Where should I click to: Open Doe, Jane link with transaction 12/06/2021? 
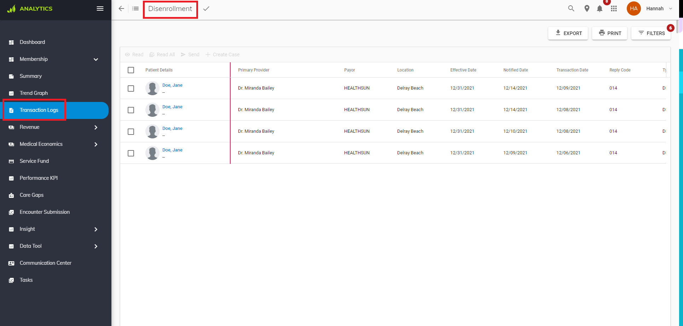tap(172, 150)
